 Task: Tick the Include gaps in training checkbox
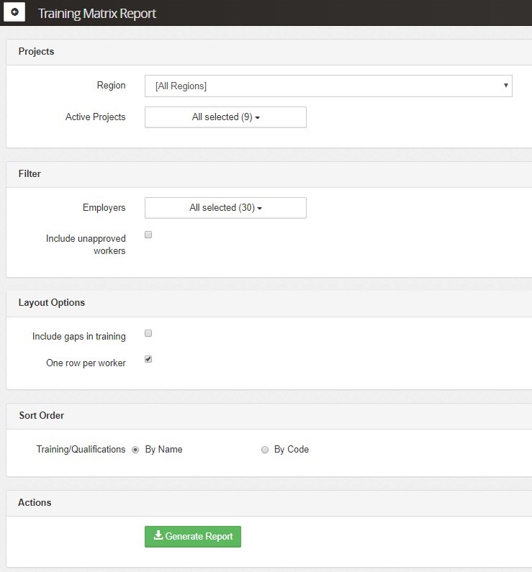pyautogui.click(x=148, y=333)
